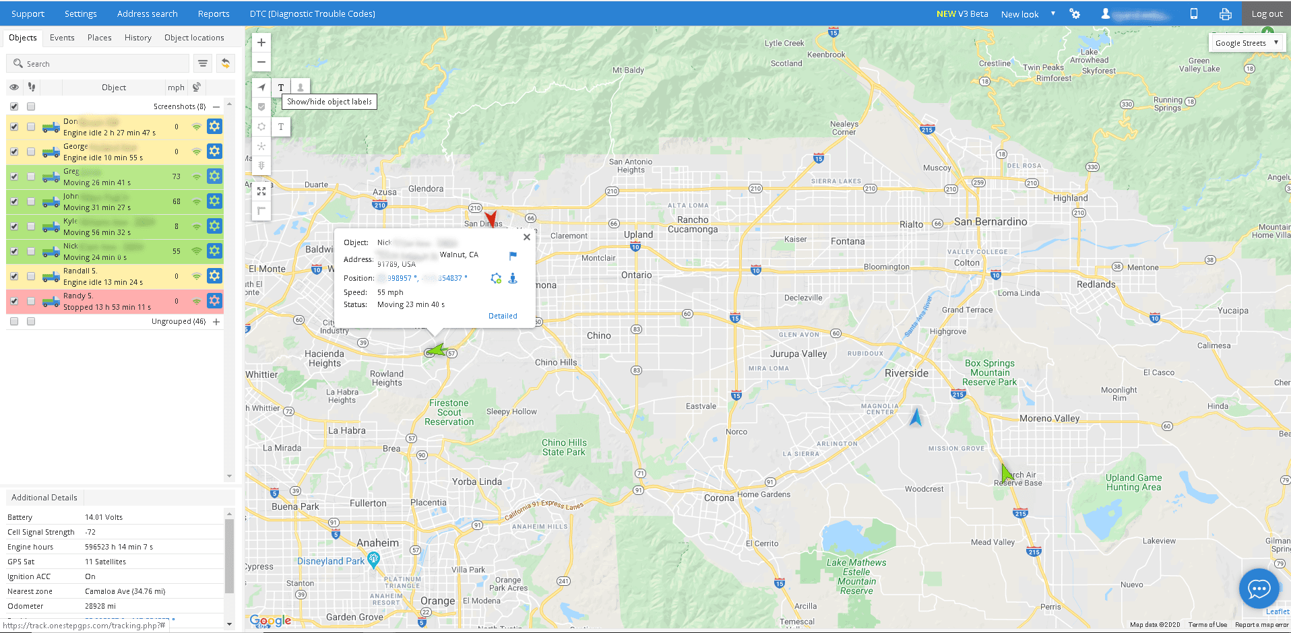Open the Reports menu
Image resolution: width=1291 pixels, height=633 pixels.
click(213, 13)
